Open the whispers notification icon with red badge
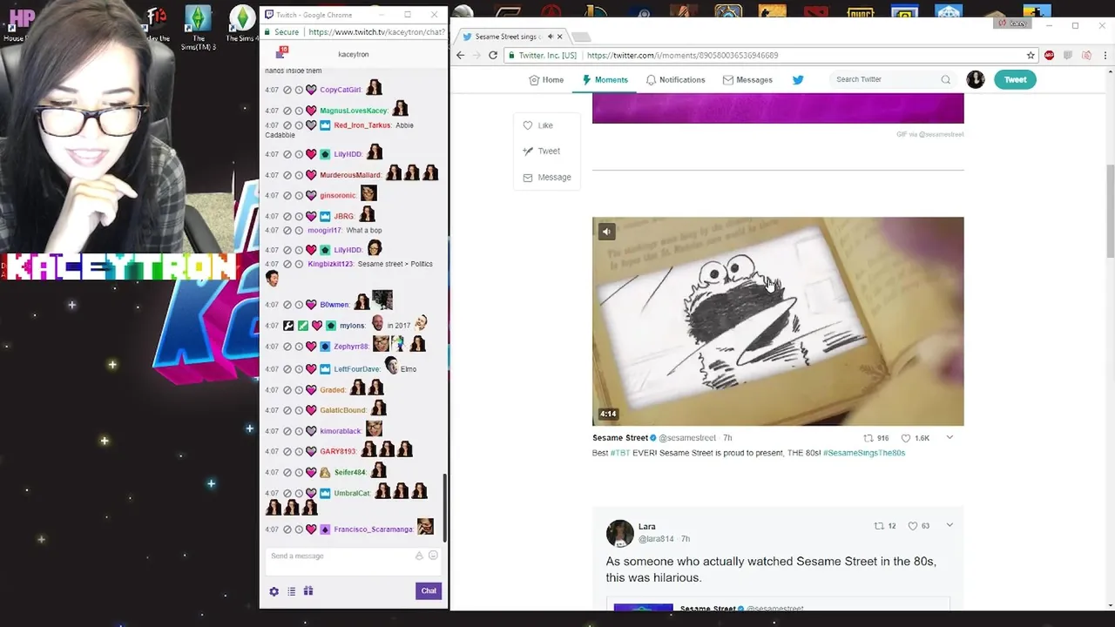 [280, 53]
